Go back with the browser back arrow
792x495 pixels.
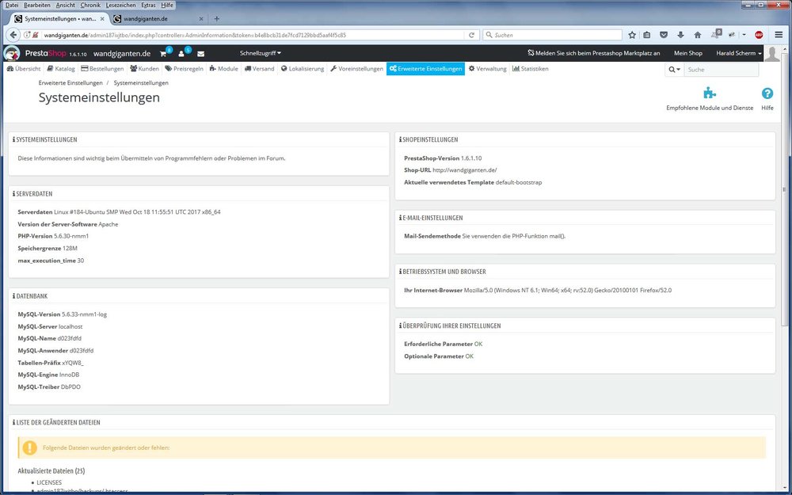click(x=13, y=35)
